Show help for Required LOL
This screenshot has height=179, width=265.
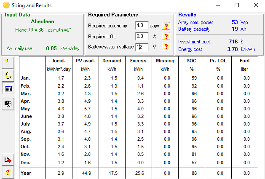[166, 37]
